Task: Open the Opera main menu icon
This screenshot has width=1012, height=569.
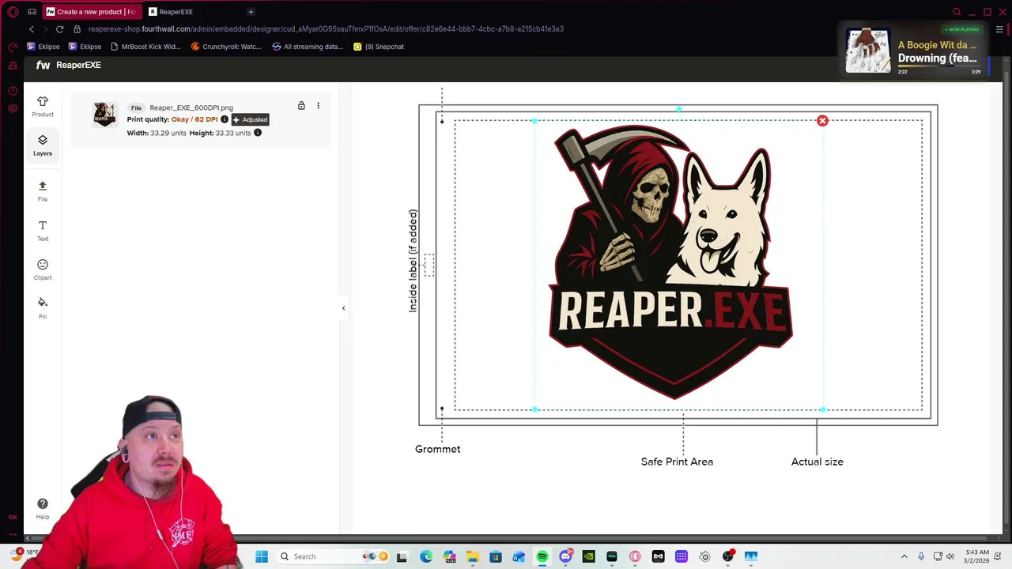Action: click(x=13, y=12)
